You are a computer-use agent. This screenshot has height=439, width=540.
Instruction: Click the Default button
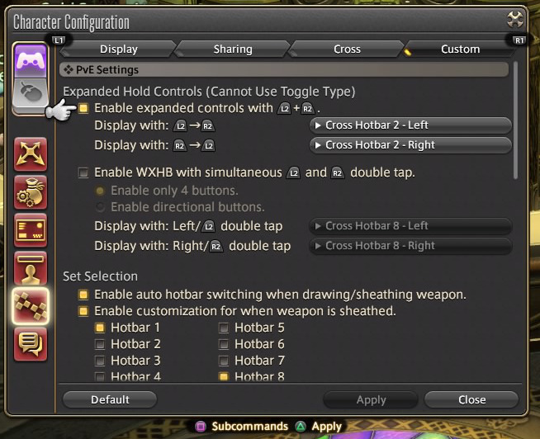pyautogui.click(x=110, y=399)
